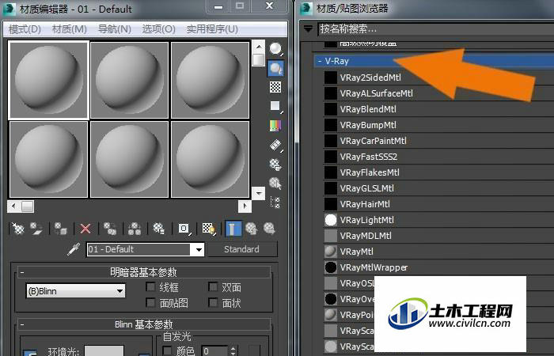Screen dimensions: 554x356
Task: Collapse the V-Ray group in browser
Action: (320, 61)
